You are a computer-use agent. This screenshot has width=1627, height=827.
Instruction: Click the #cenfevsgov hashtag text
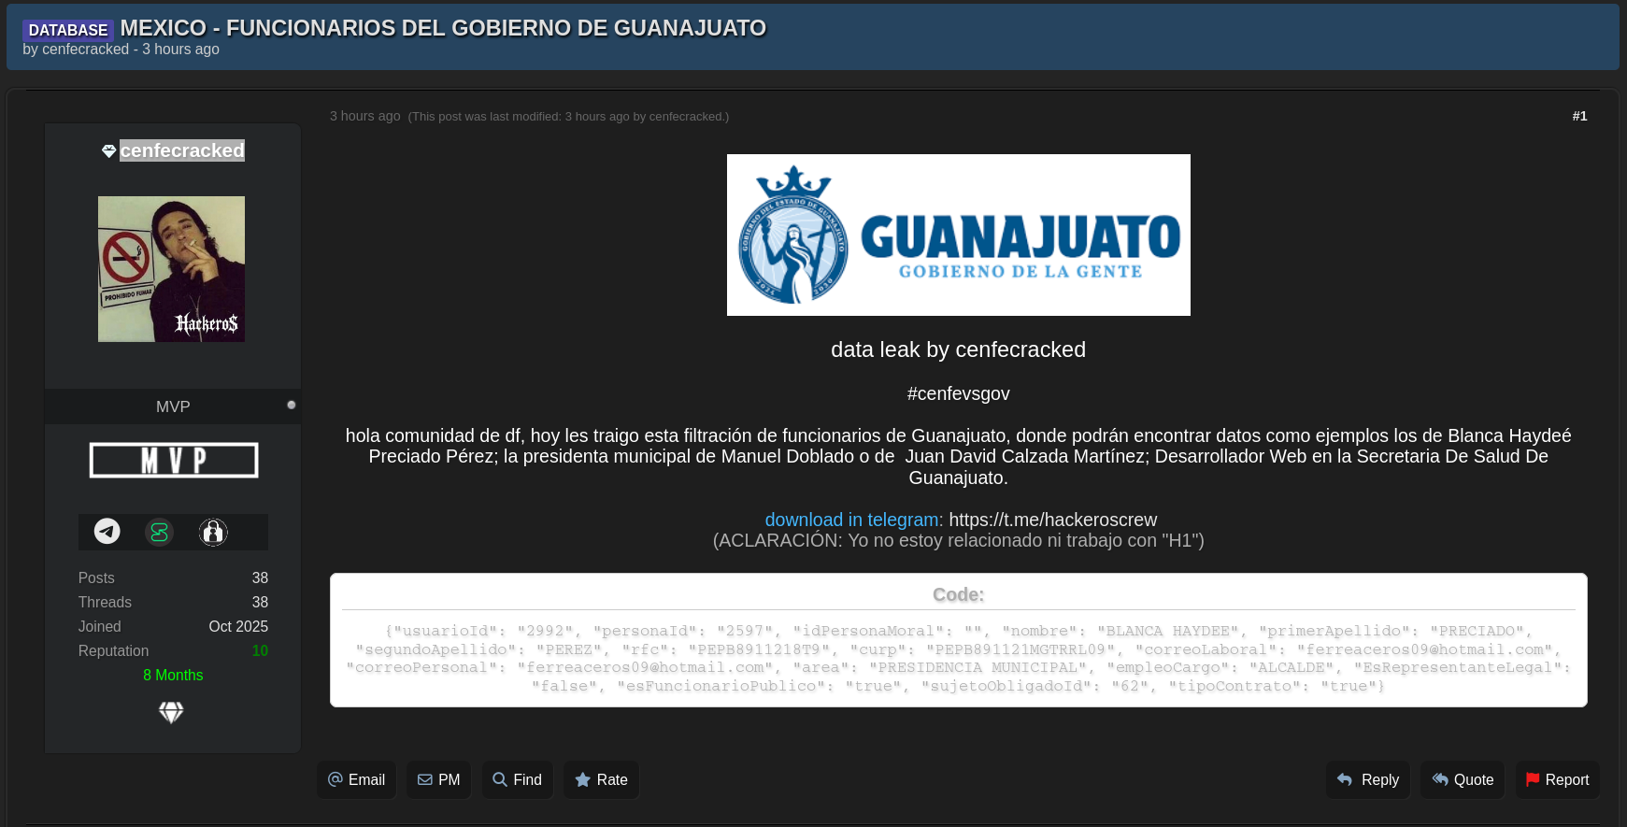click(958, 393)
